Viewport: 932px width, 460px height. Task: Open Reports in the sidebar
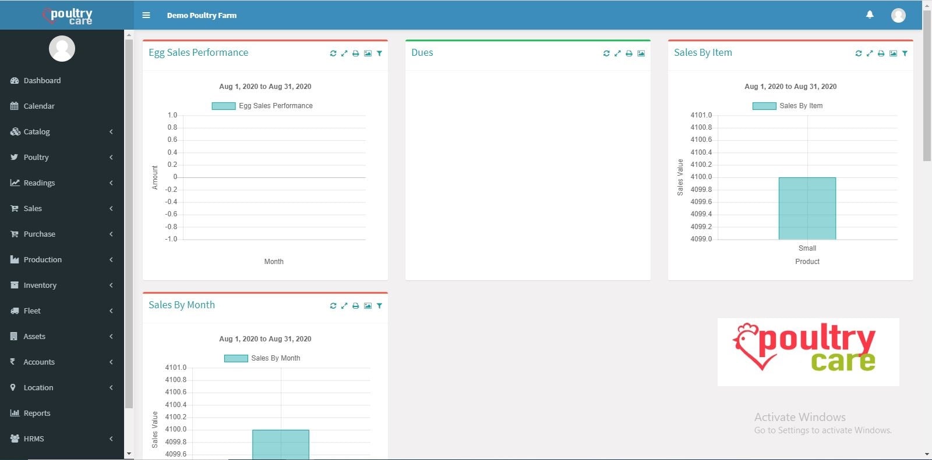62,413
